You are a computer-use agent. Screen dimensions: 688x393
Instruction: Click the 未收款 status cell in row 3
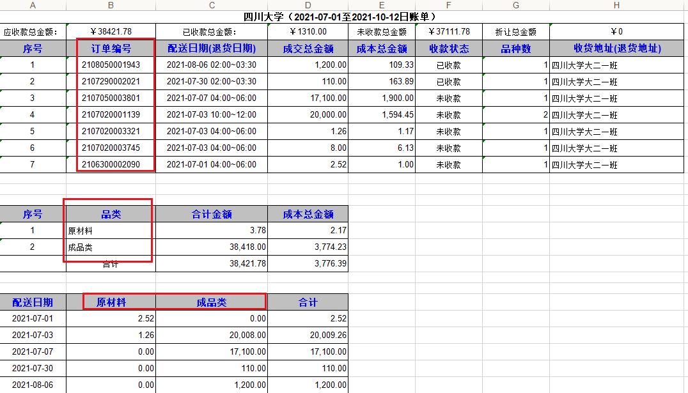(x=448, y=98)
